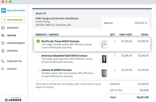The image size is (156, 102).
Task: Click the Jobber logo badge
Action: point(13,99)
